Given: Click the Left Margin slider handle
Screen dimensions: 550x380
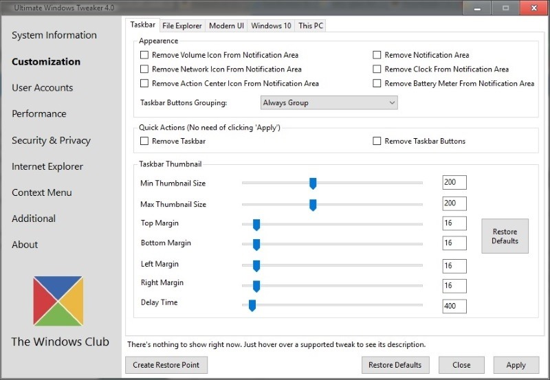Looking at the screenshot, I should (256, 266).
